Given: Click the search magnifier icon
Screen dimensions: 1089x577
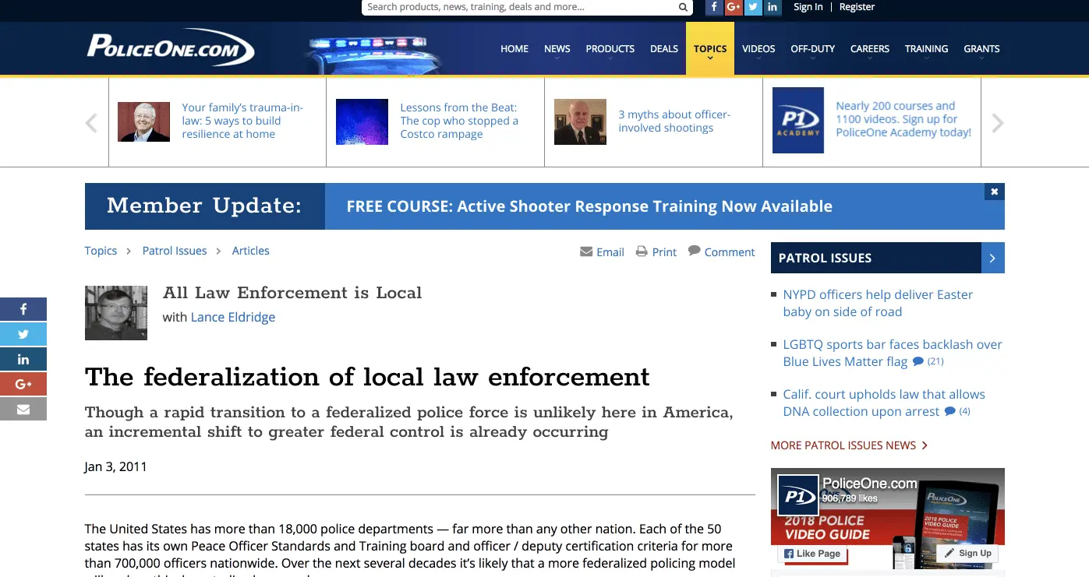Looking at the screenshot, I should tap(683, 8).
